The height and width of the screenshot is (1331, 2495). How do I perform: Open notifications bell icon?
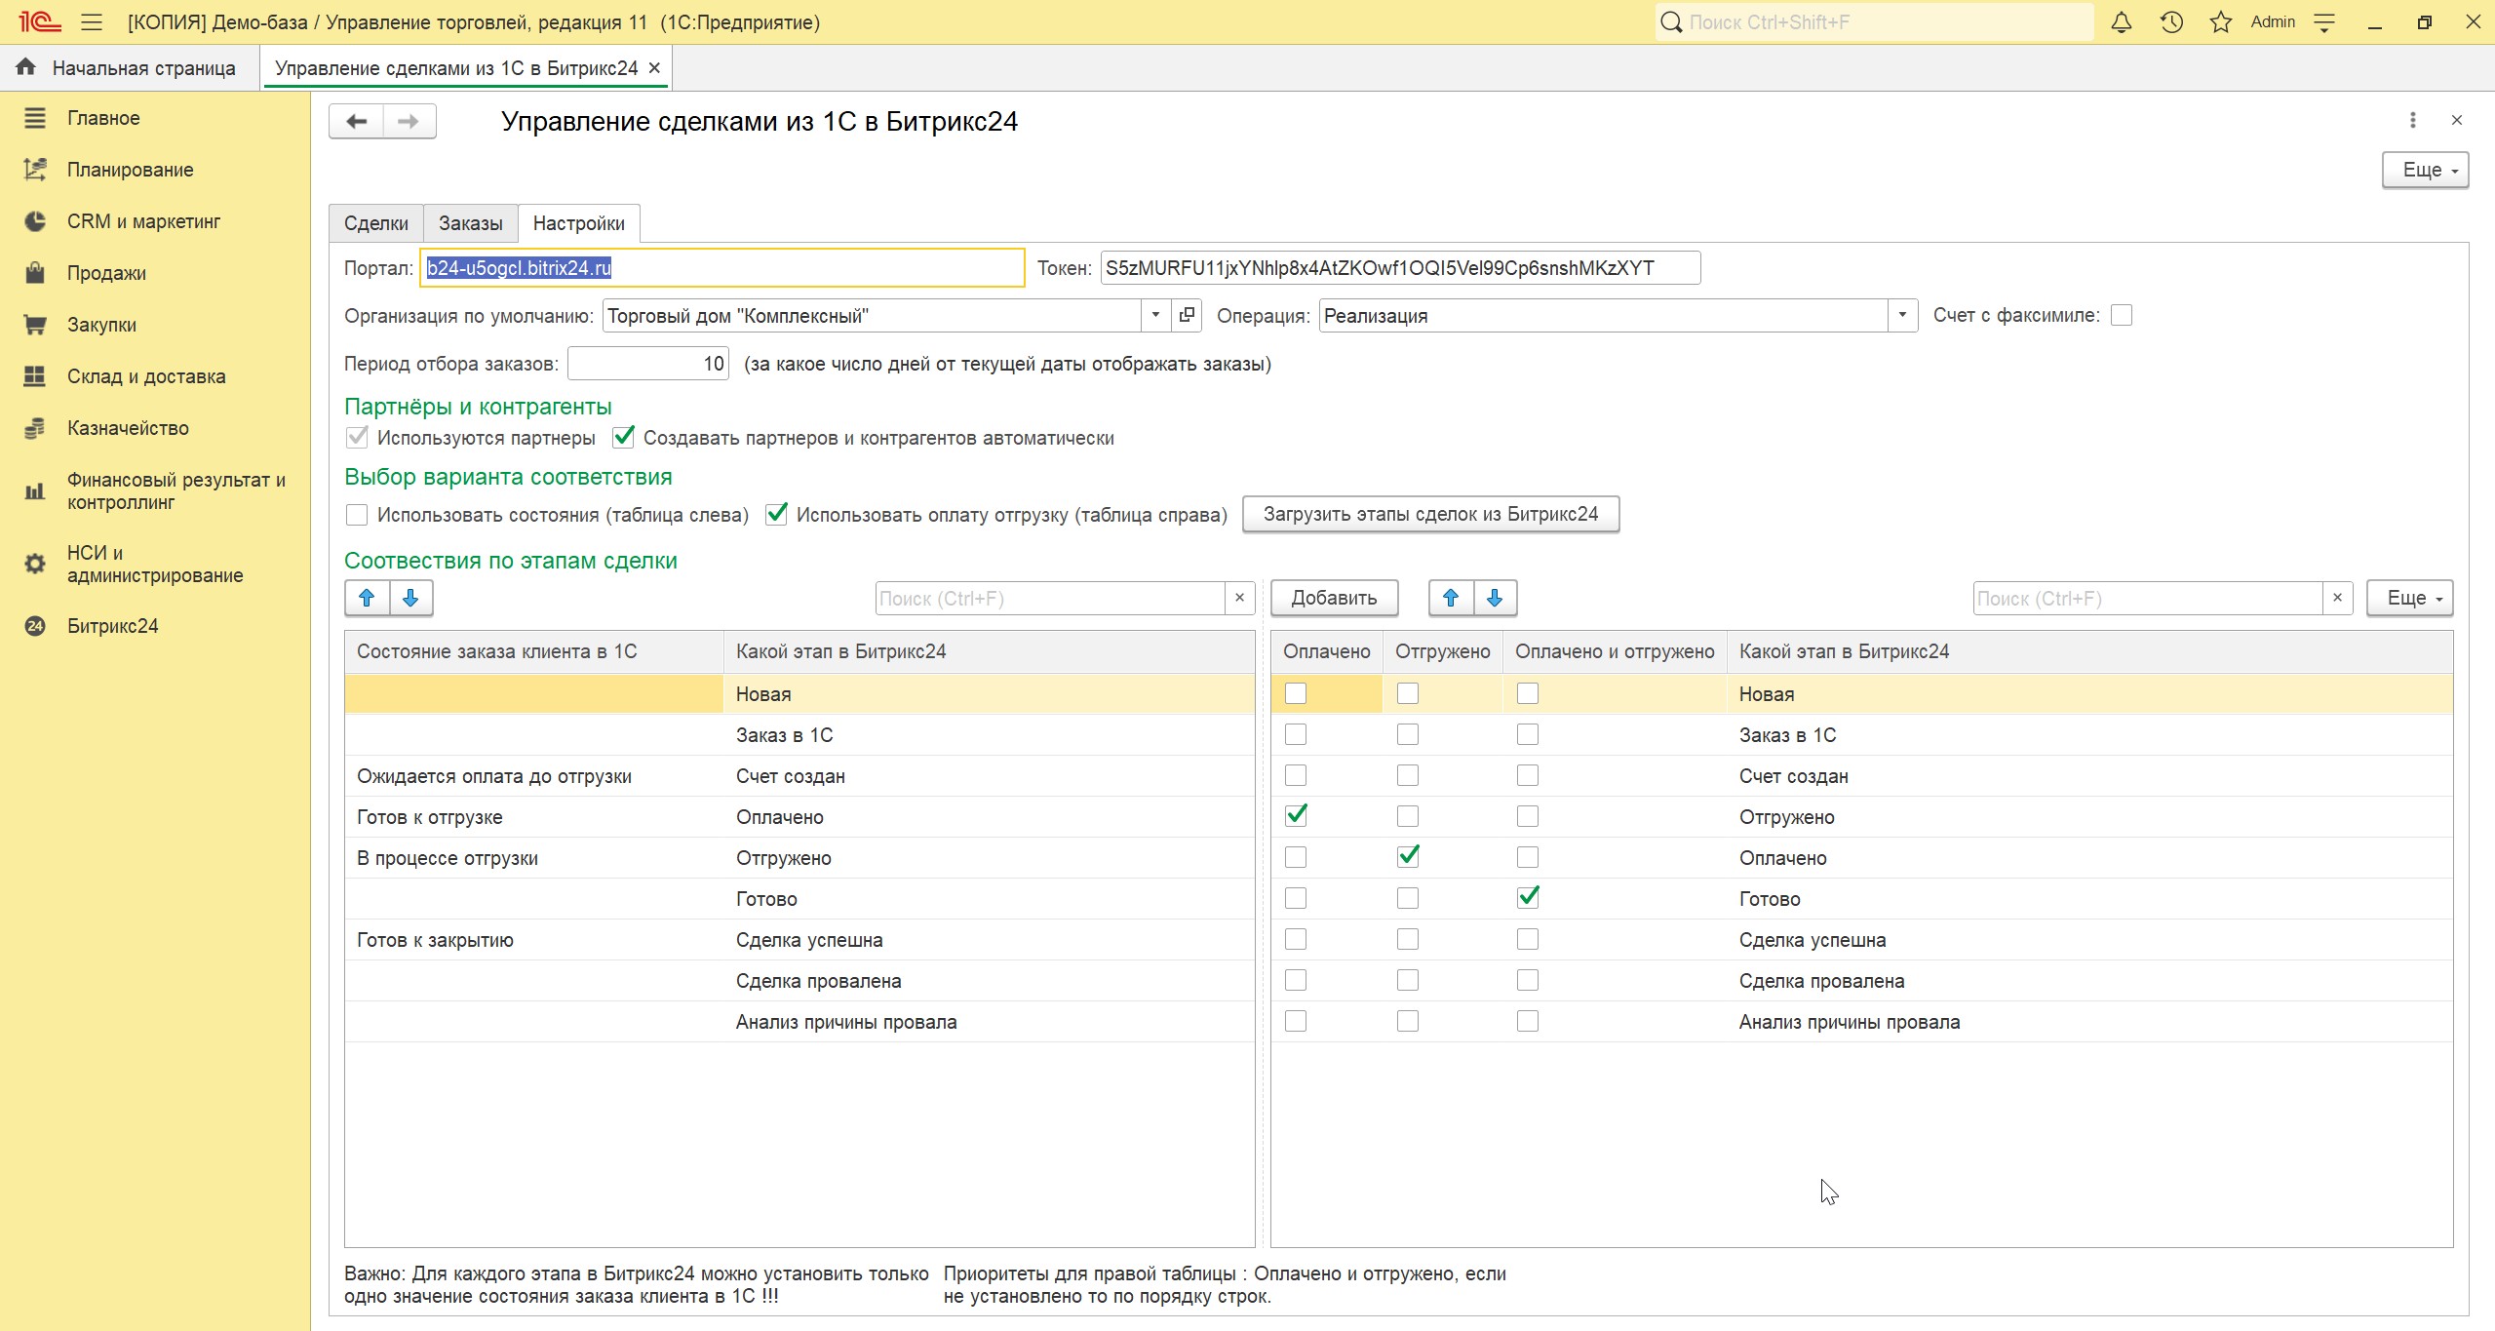click(x=2122, y=22)
